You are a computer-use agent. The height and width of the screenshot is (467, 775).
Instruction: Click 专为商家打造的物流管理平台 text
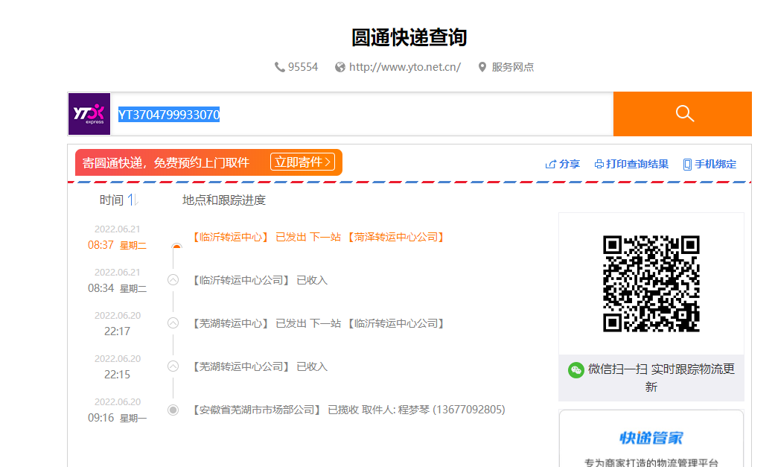coord(651,463)
